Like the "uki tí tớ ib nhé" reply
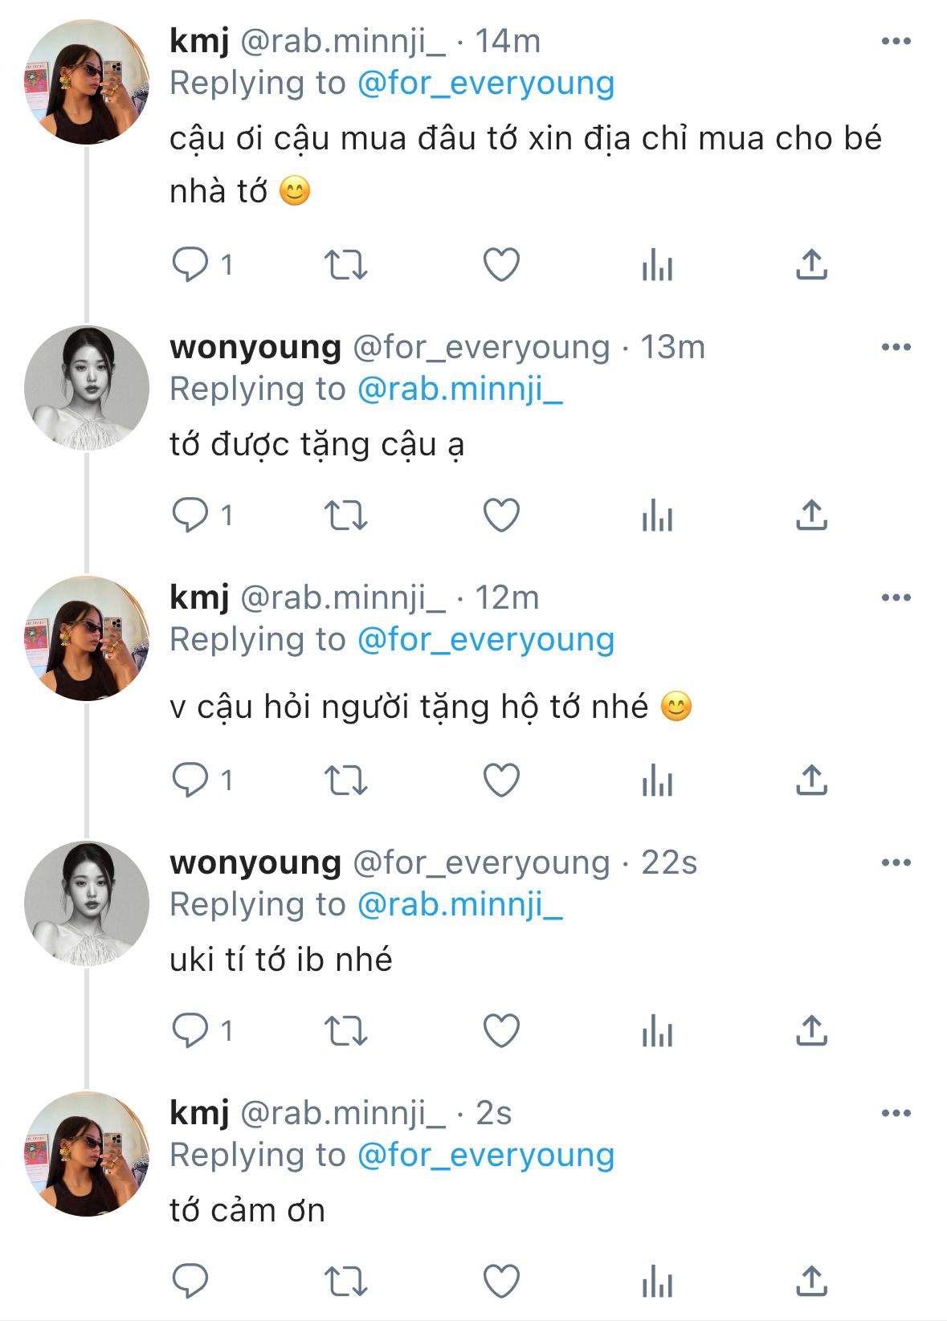947x1321 pixels. click(x=501, y=1030)
